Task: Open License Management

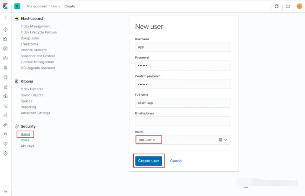Action: pyautogui.click(x=37, y=62)
